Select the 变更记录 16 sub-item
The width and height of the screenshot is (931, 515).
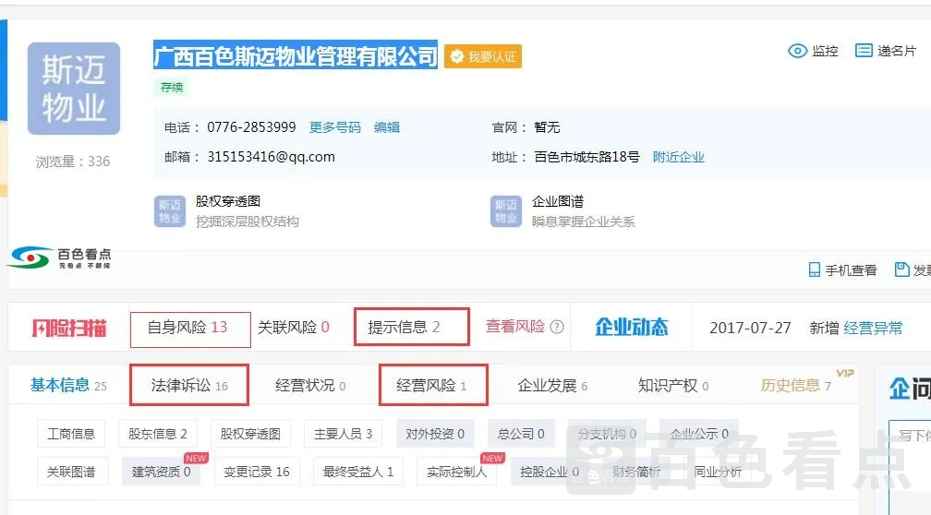tap(257, 471)
